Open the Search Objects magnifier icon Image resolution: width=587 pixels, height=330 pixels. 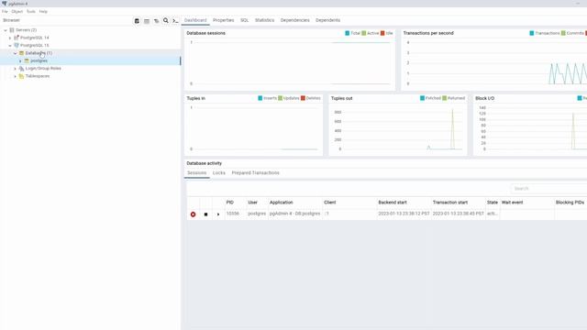point(165,20)
